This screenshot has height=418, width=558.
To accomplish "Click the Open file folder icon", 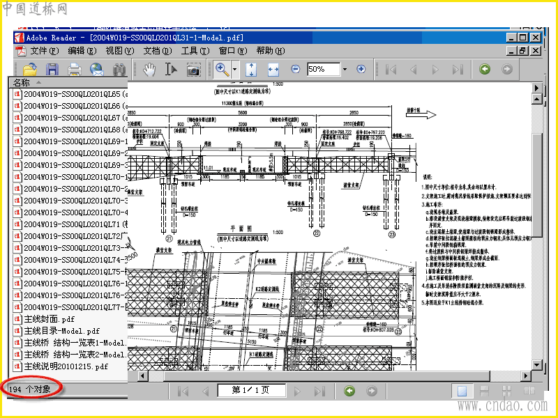I will click(30, 70).
